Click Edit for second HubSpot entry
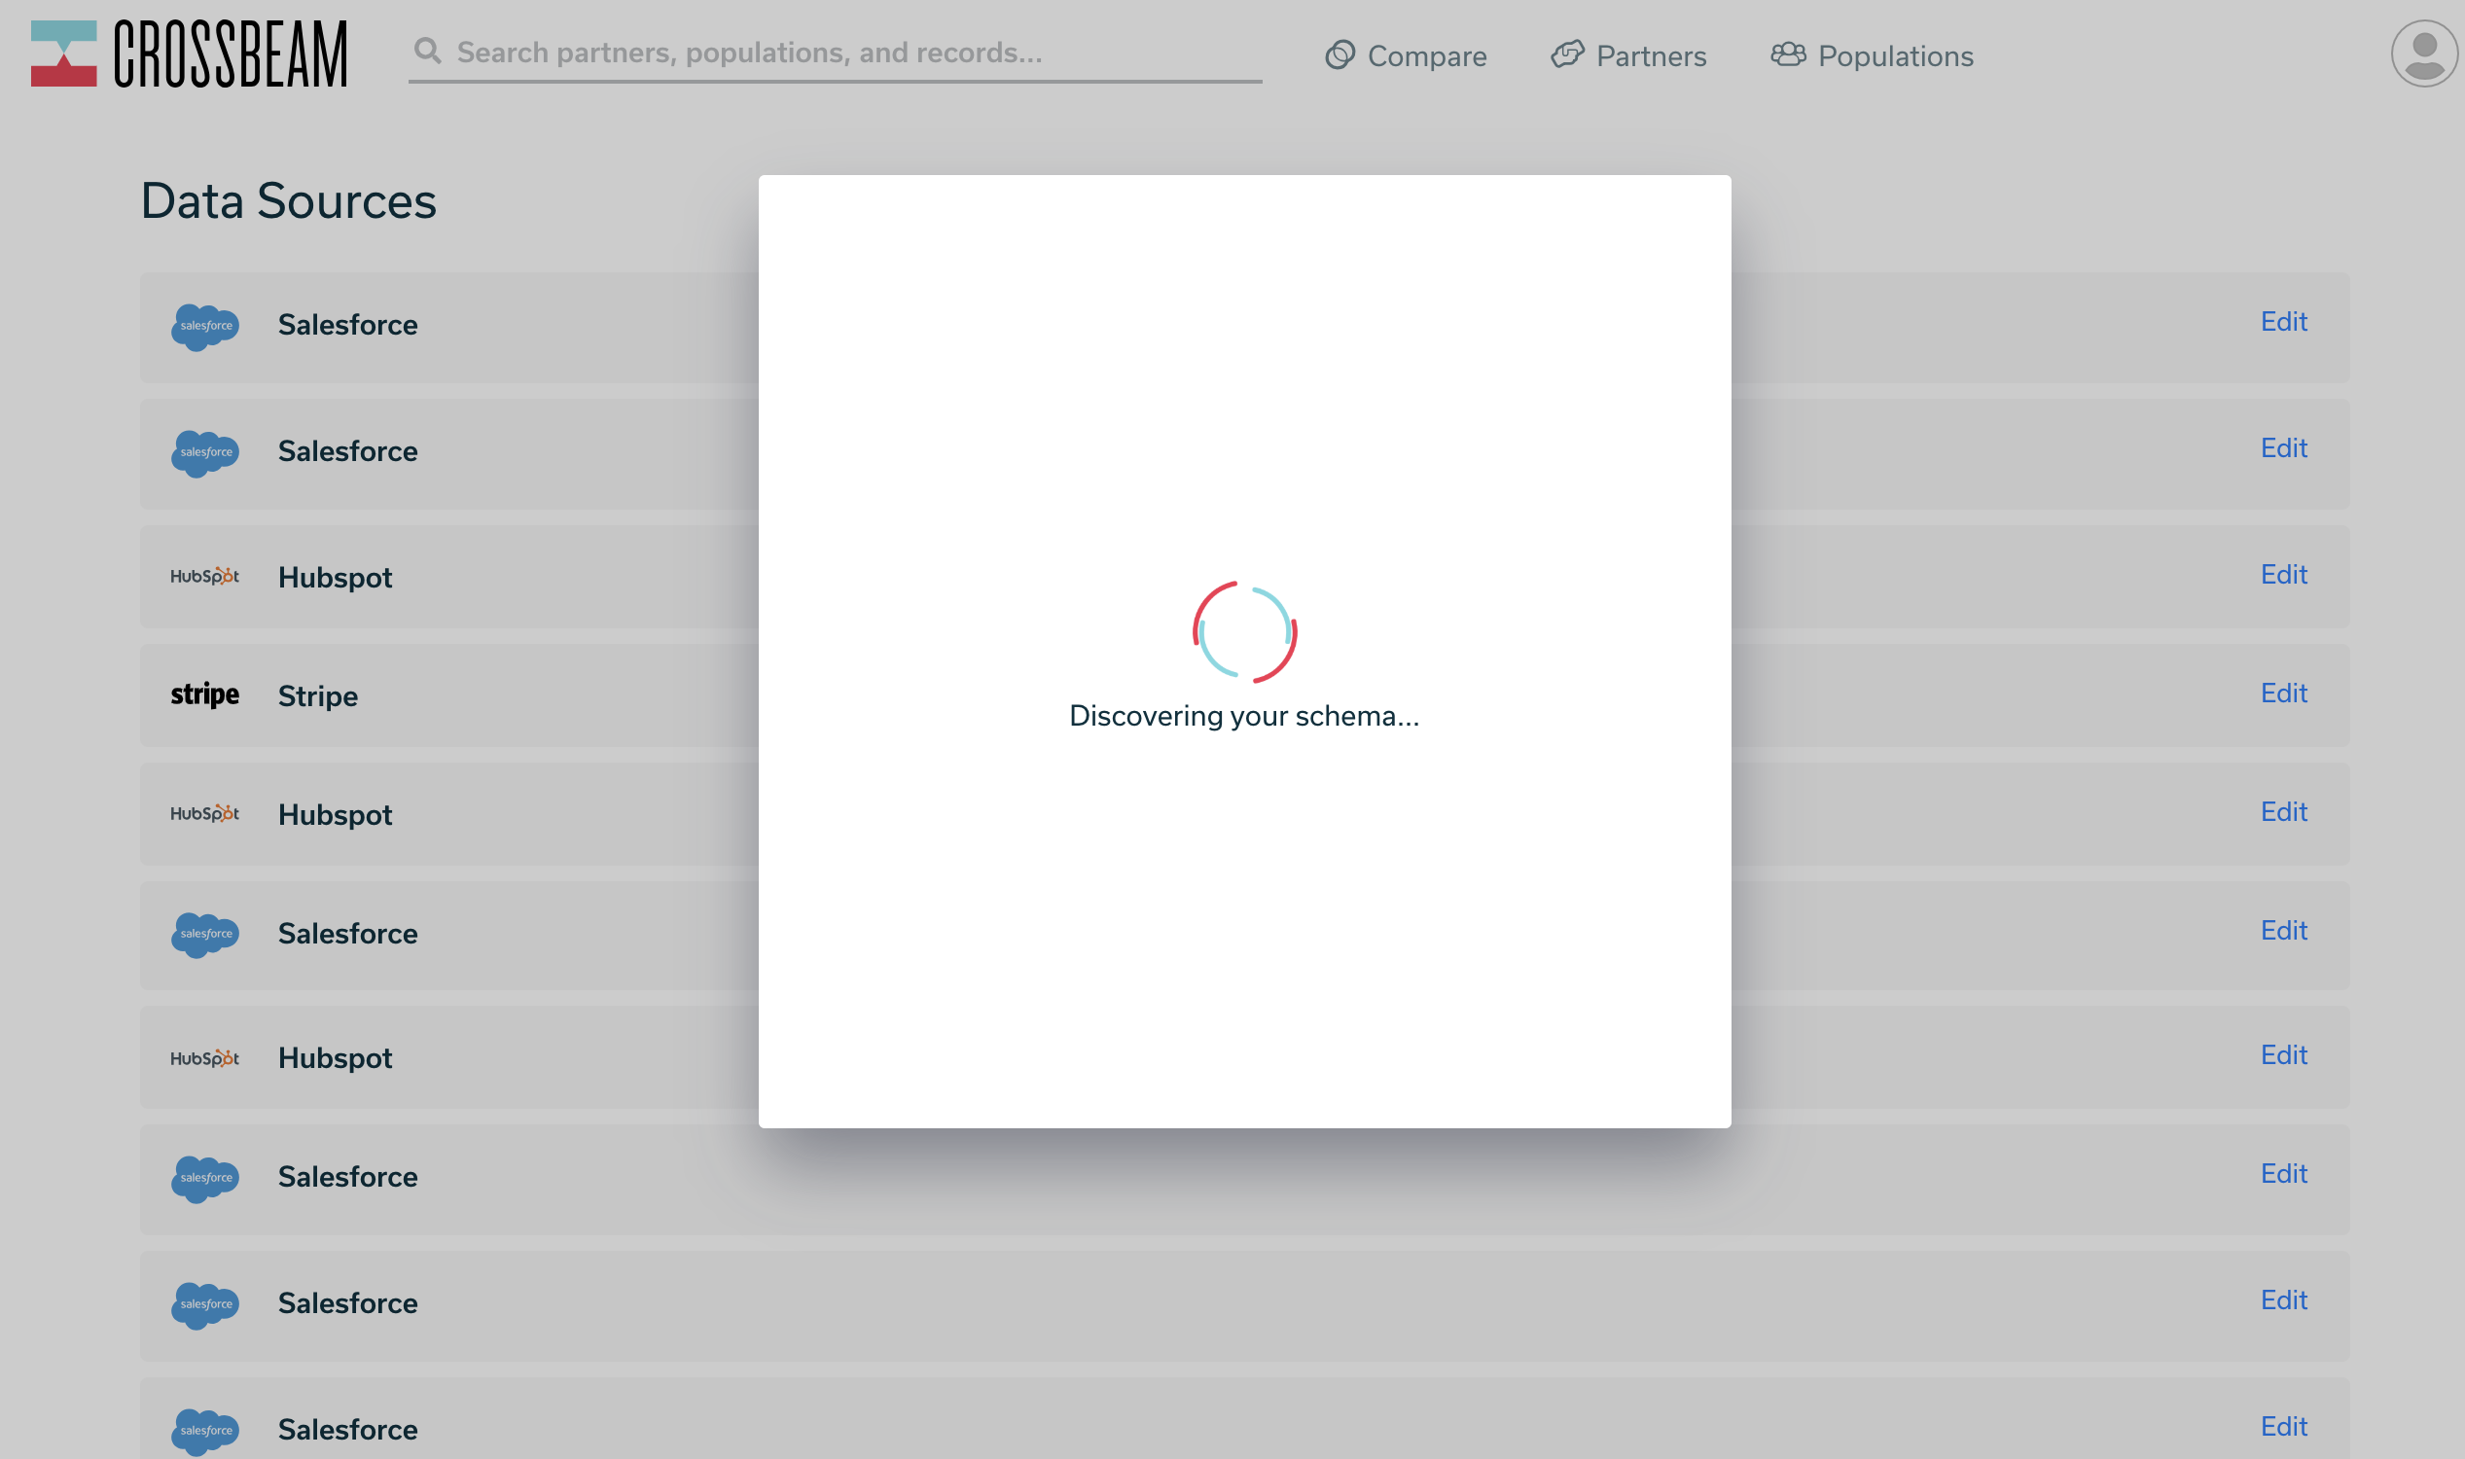The image size is (2465, 1459). coord(2282,811)
